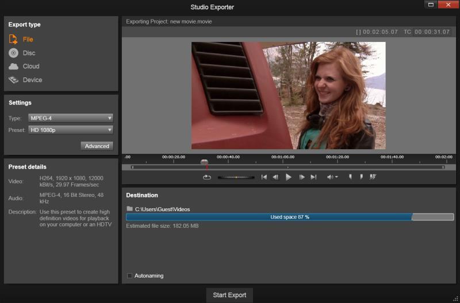Click the timeline range bar below ruler
The image size is (460, 303).
coord(288,167)
